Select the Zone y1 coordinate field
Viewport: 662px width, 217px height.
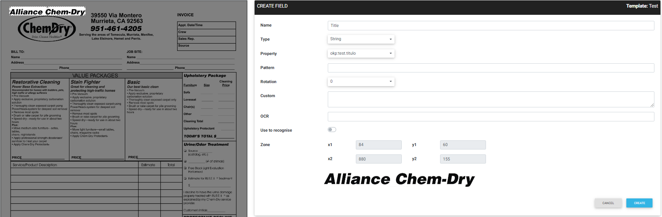[463, 145]
